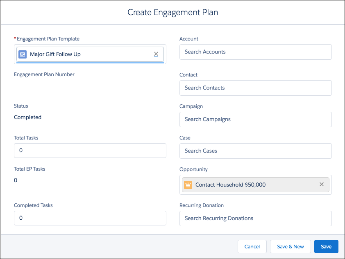Click the Create Engagement Plan title

[x=172, y=12]
